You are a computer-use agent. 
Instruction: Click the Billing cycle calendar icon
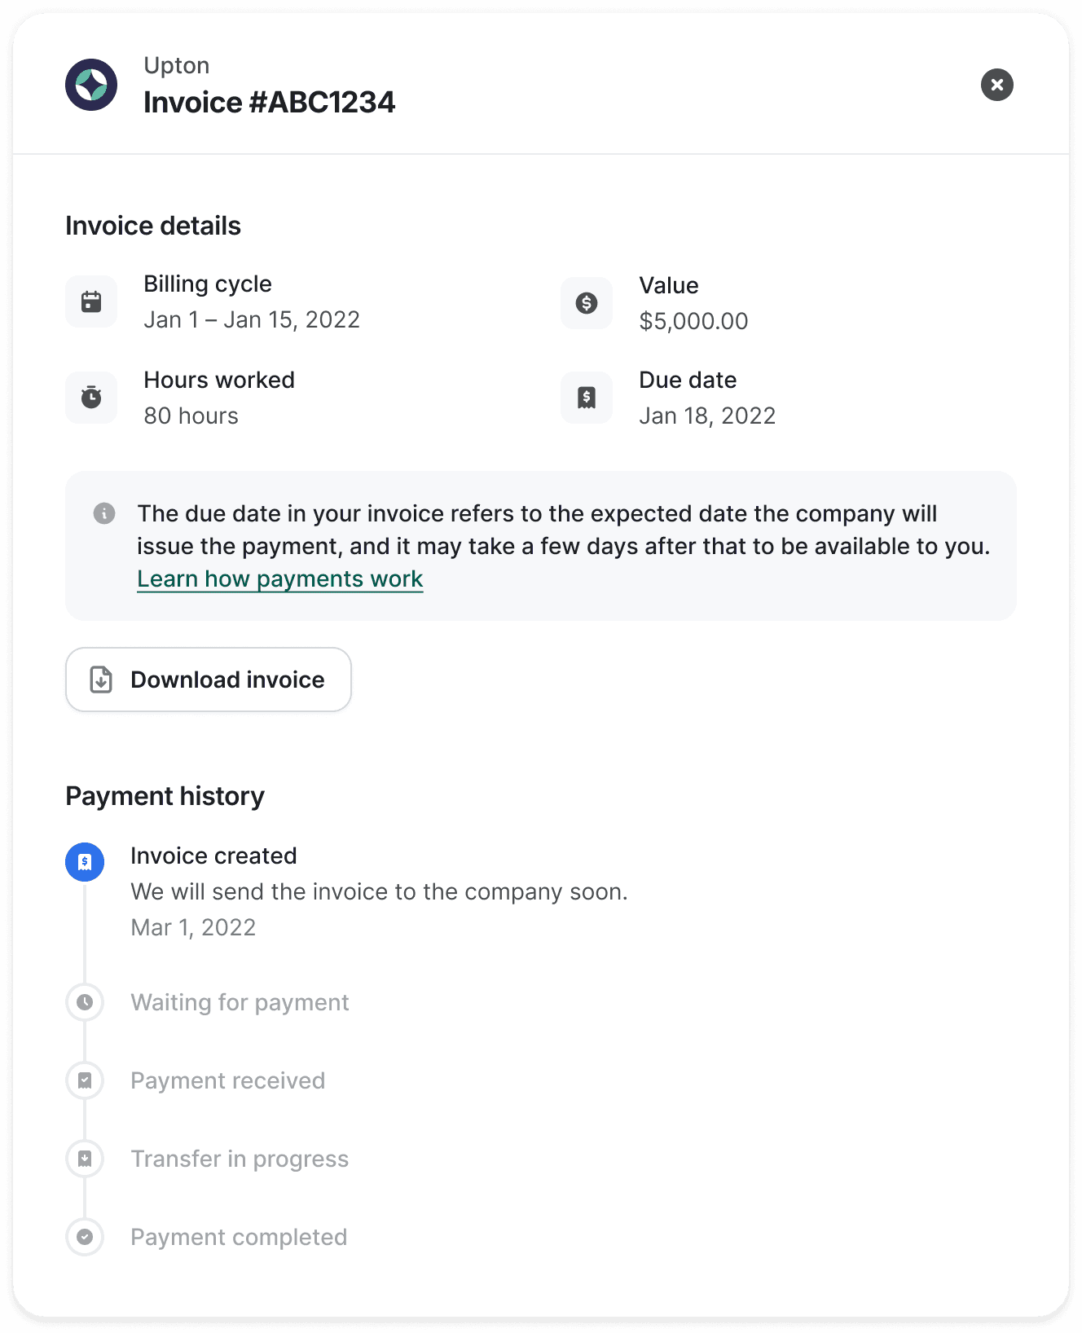point(91,301)
